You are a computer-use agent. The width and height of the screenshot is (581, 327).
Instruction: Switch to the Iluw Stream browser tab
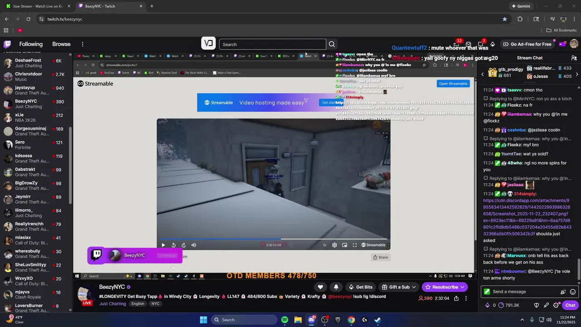coord(37,6)
